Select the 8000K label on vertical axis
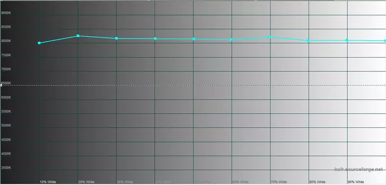The width and height of the screenshot is (386, 185). coord(6,41)
